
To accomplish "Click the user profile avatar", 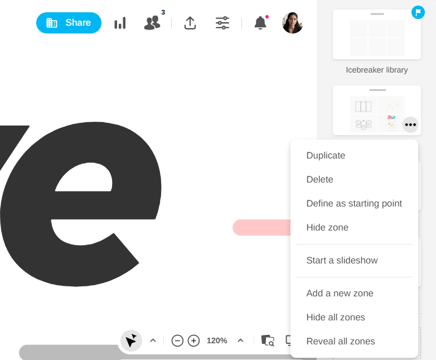I will click(x=292, y=23).
